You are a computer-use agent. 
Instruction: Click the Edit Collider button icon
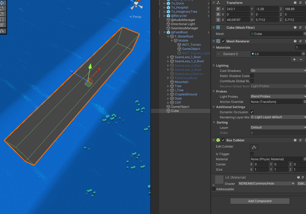pyautogui.click(x=254, y=147)
